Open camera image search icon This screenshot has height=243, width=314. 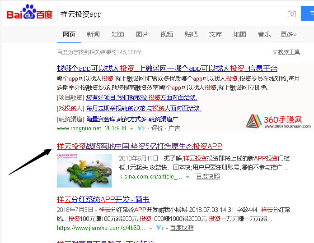pos(291,14)
